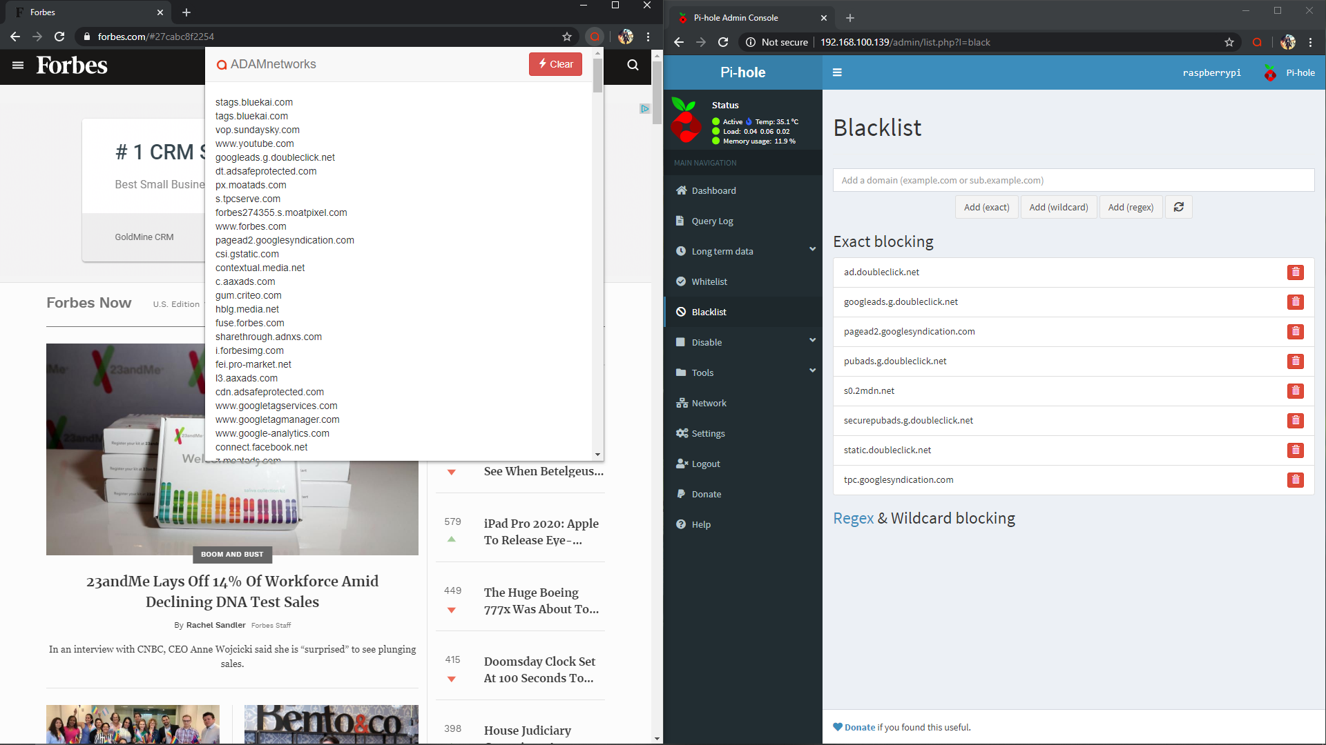
Task: Open Doomsday Clock article link
Action: (539, 670)
